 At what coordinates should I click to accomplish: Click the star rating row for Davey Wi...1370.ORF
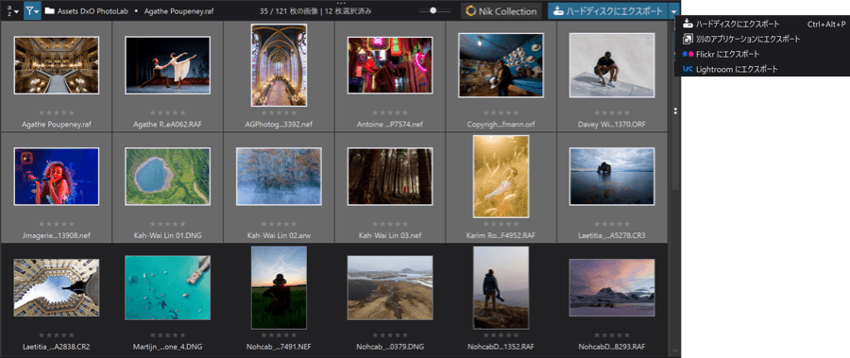(x=612, y=112)
